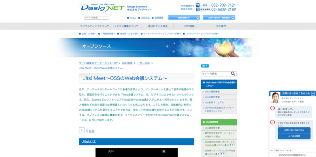Click the 無料見積もり button
The image size is (316, 157).
tap(184, 18)
